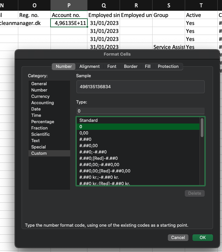Select the Date category

pyautogui.click(x=36, y=109)
